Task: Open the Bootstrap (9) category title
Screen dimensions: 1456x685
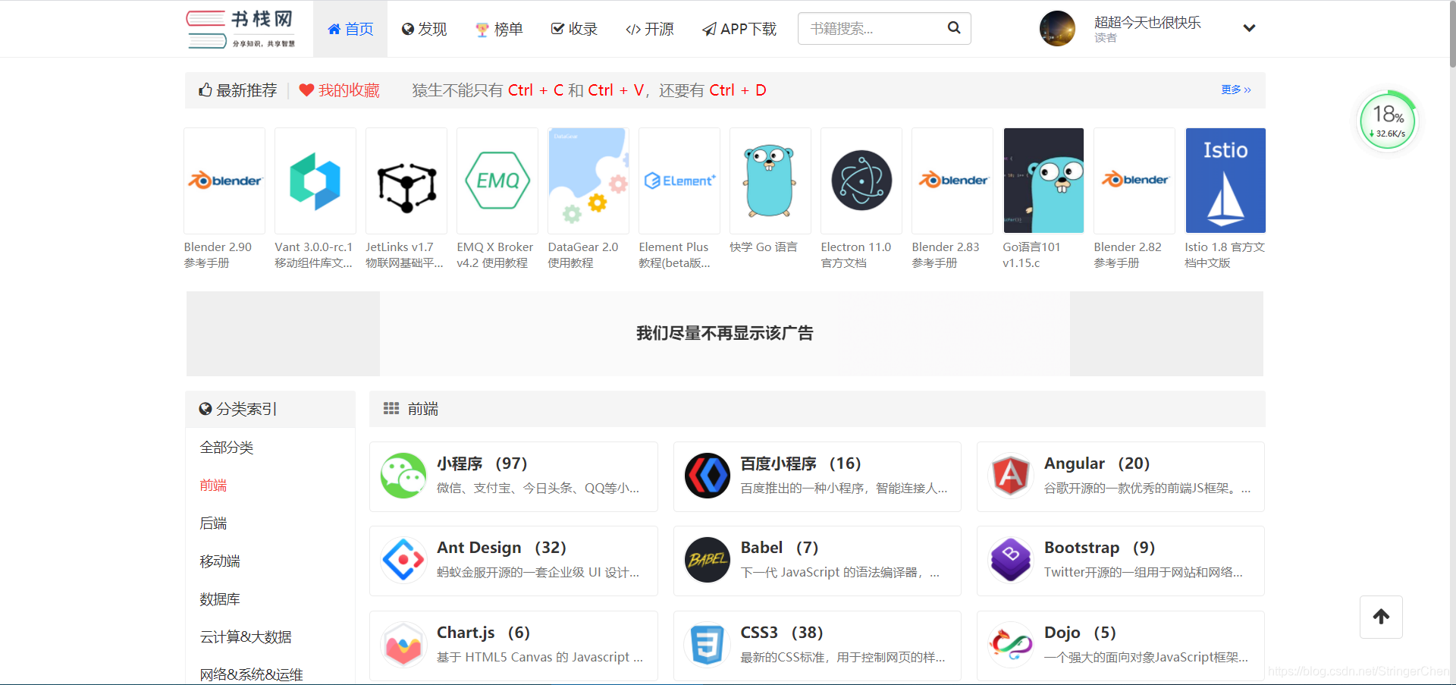Action: (1100, 548)
